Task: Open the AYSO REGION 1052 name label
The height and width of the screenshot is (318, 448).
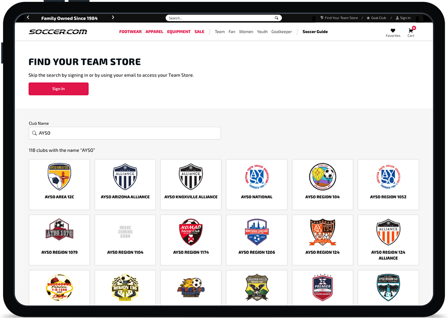Action: point(388,197)
